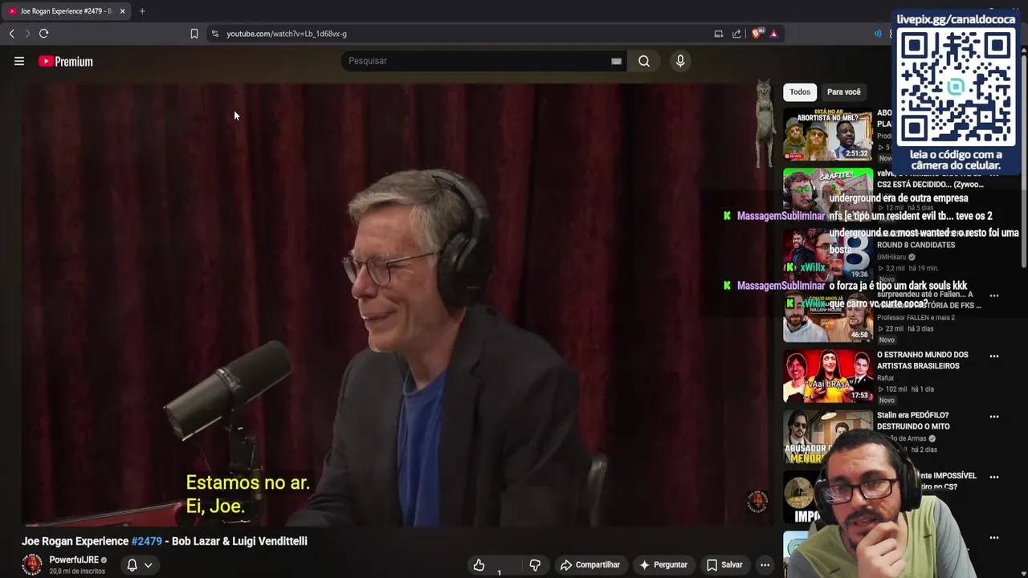Image resolution: width=1028 pixels, height=578 pixels.
Task: Click the GMHikaru channel name
Action: click(x=891, y=257)
